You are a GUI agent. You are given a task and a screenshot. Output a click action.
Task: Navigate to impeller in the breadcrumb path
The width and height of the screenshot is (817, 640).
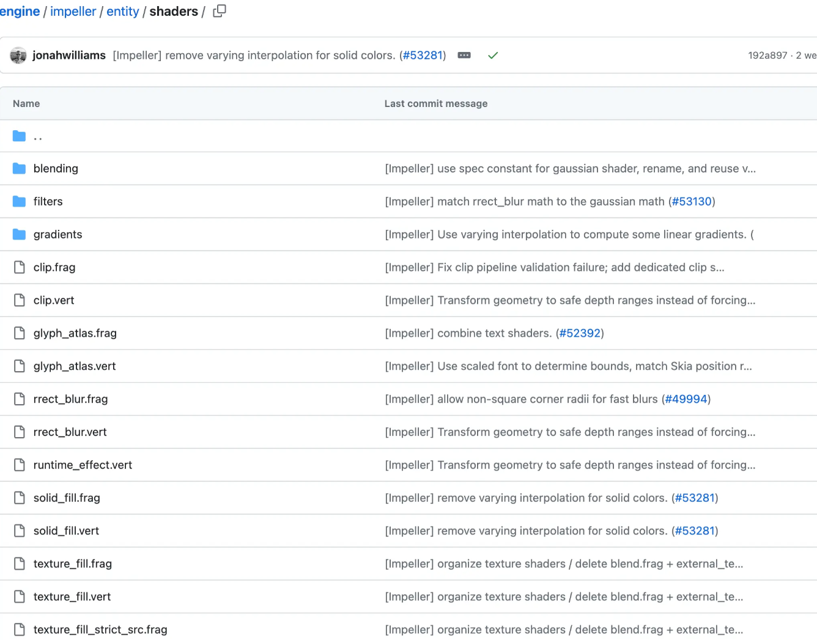73,11
